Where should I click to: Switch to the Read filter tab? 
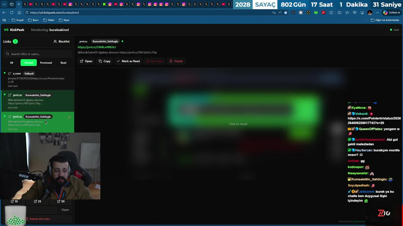63,63
